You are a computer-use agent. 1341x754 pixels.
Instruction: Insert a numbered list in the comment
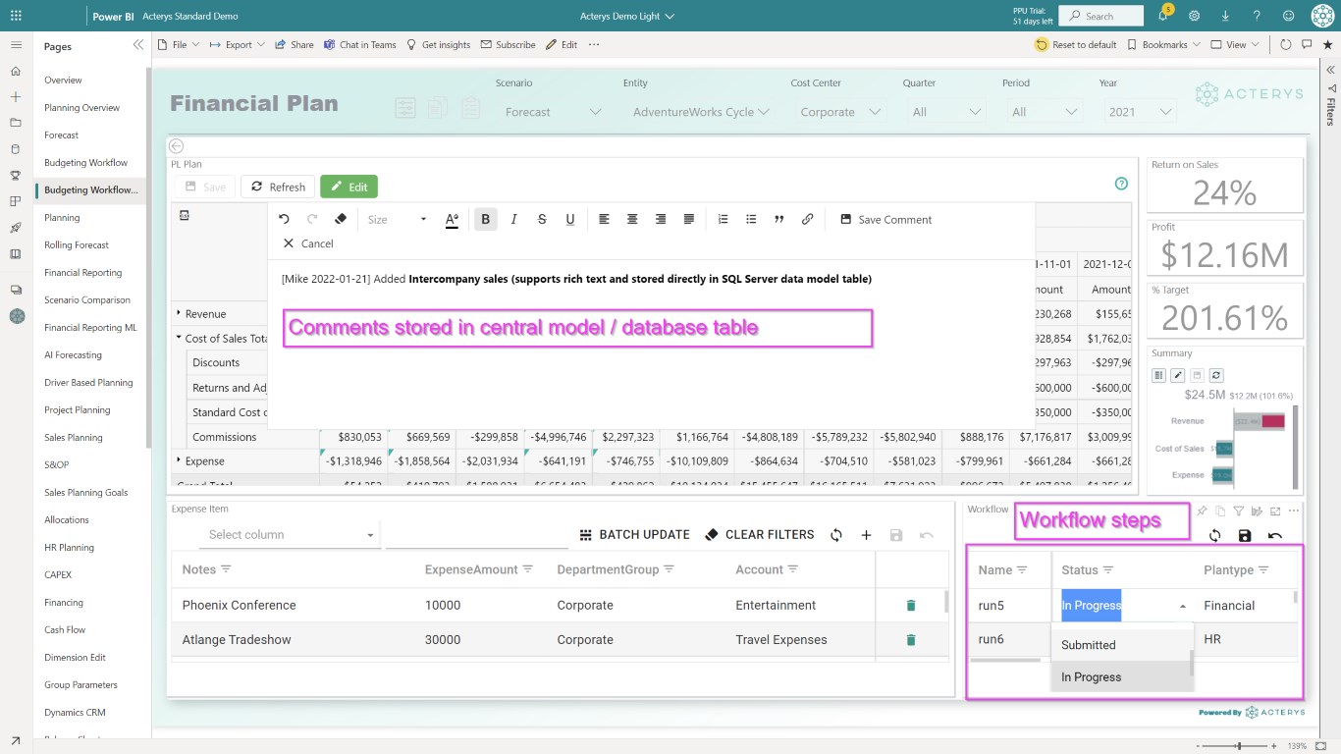(x=724, y=220)
